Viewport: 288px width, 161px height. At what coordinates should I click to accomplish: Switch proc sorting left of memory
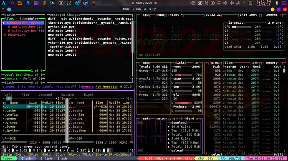263,63
